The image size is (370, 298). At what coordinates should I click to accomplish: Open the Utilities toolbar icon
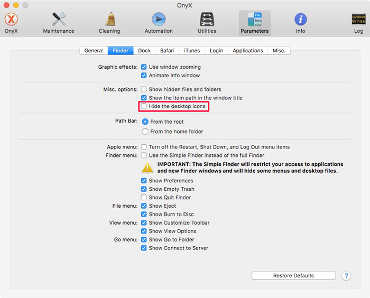click(x=207, y=20)
